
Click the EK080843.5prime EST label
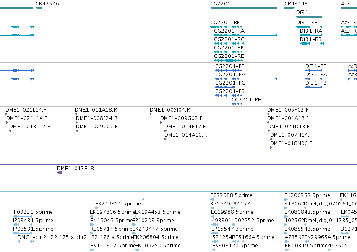(x=307, y=212)
